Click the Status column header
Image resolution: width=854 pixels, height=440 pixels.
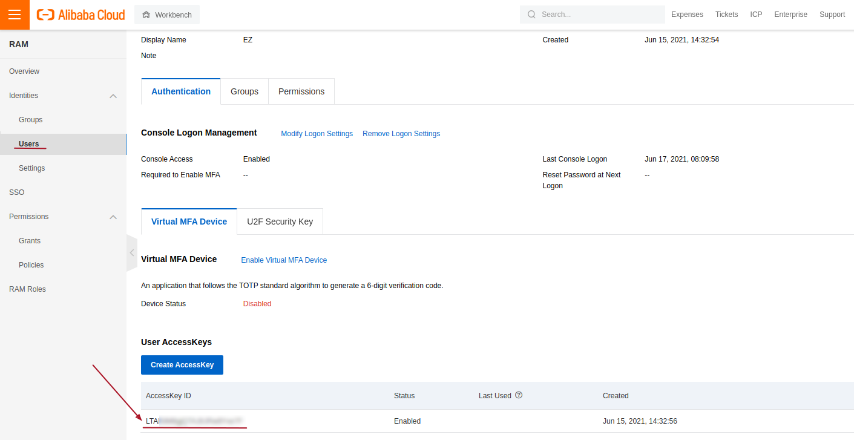point(404,396)
